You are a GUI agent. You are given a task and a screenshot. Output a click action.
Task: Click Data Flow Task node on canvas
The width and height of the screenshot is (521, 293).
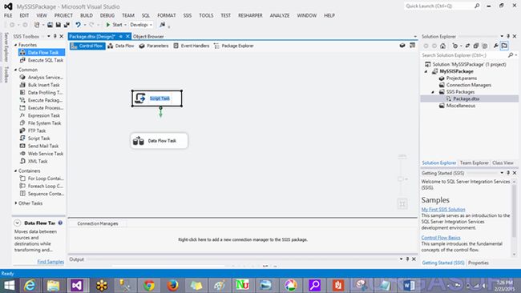(160, 141)
